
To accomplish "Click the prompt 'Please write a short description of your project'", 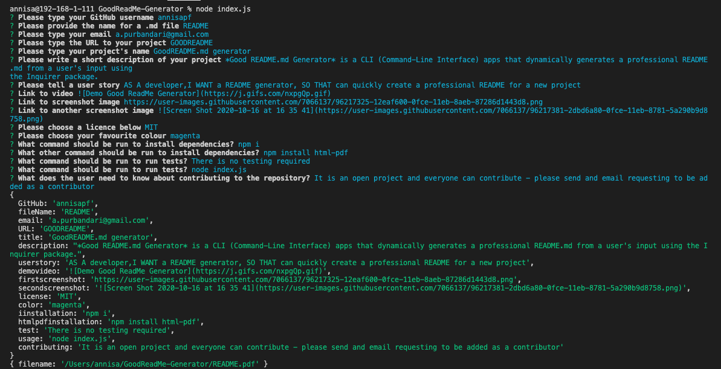I will coord(120,60).
